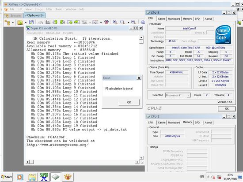Rotate image right with green arrow icon

click(x=62, y=22)
